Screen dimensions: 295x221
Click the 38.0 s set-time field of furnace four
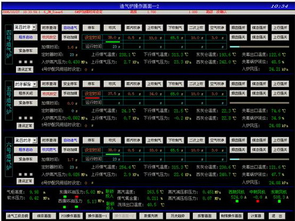tap(113, 38)
